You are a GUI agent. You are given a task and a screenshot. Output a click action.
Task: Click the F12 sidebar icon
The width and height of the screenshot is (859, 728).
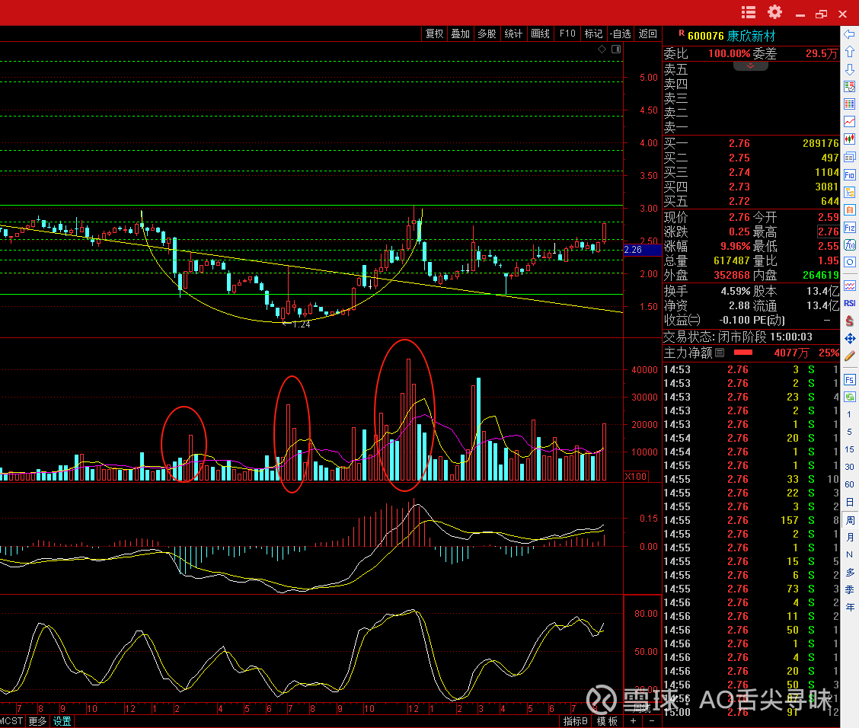point(849,228)
